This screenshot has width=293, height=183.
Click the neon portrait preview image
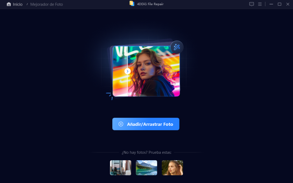[x=146, y=71]
